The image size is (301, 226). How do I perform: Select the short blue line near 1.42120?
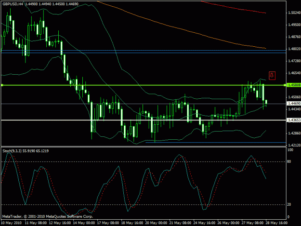pyautogui.click(x=216, y=143)
